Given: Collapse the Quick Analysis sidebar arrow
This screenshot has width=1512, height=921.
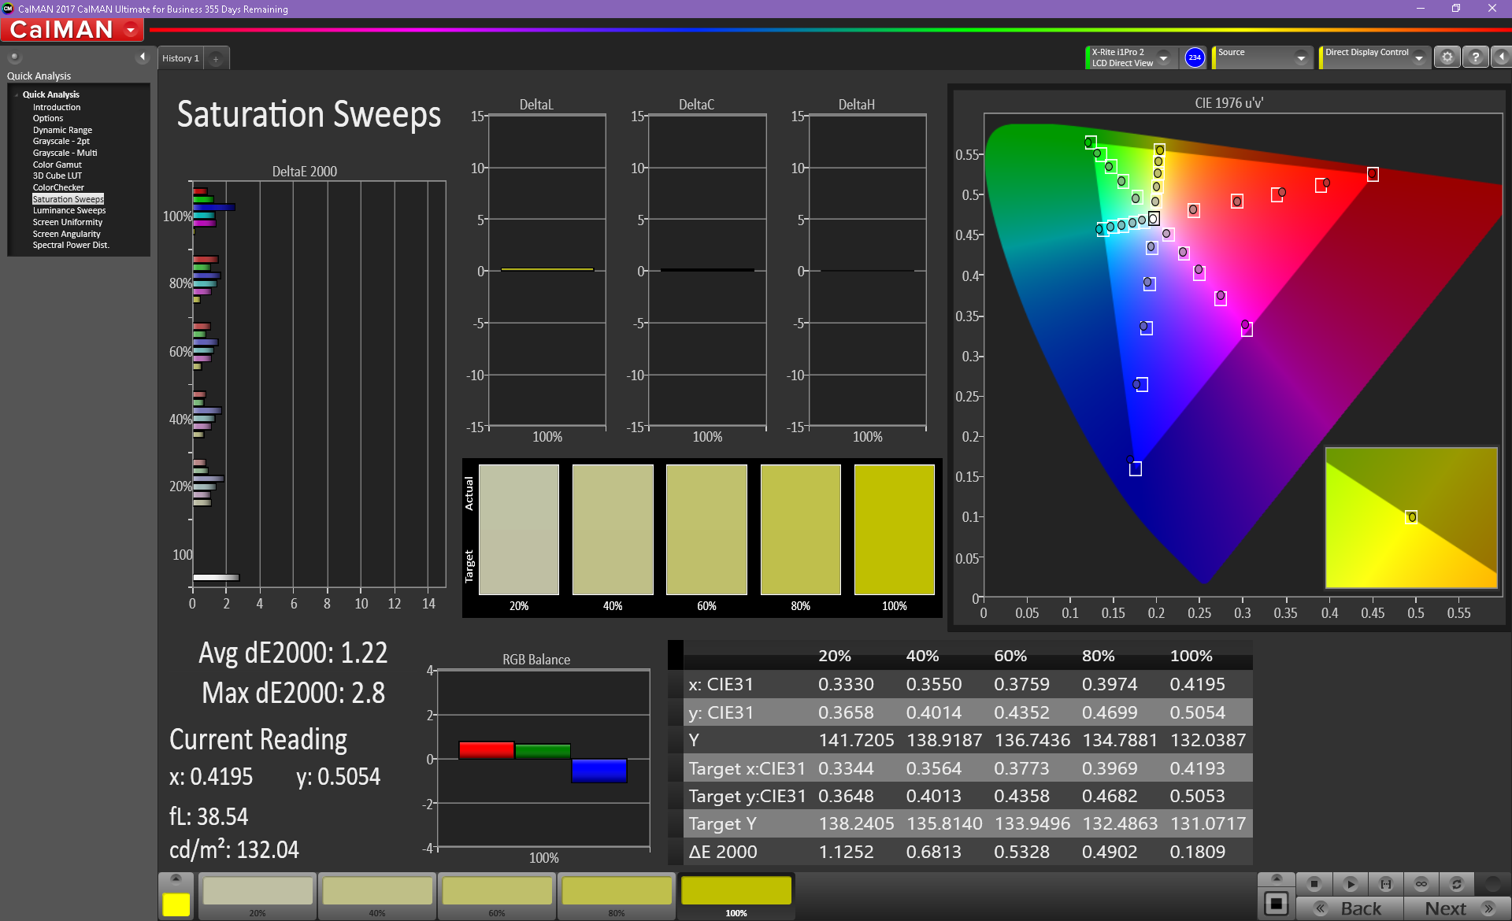Looking at the screenshot, I should coord(143,57).
